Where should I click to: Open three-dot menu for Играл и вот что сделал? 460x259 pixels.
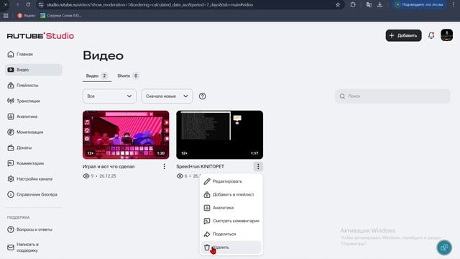click(x=165, y=166)
